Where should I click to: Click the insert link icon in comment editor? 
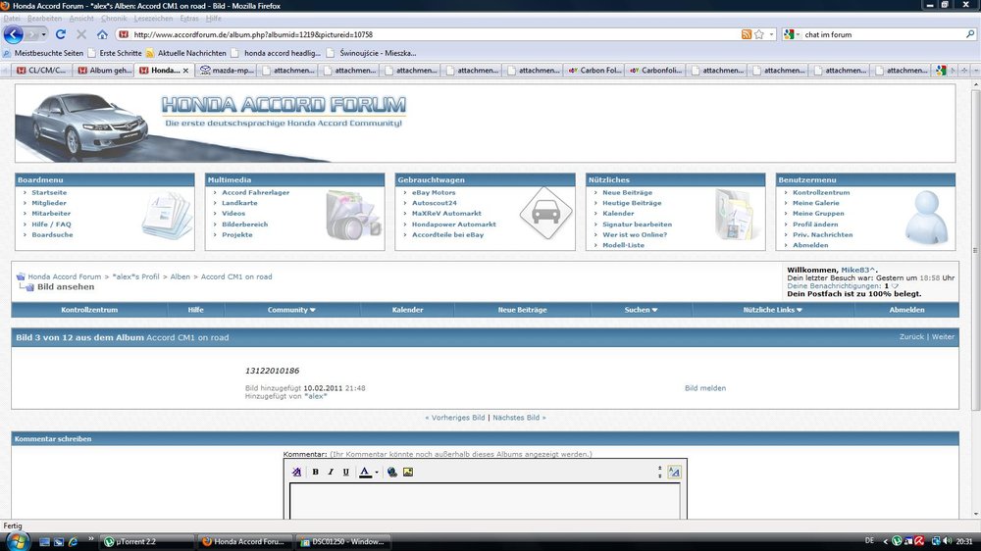pyautogui.click(x=391, y=472)
